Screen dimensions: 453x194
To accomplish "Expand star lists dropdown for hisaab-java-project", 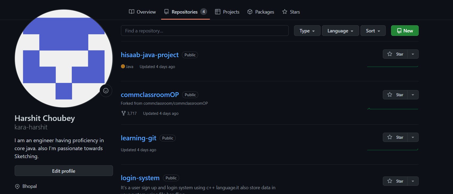I will click(x=413, y=54).
